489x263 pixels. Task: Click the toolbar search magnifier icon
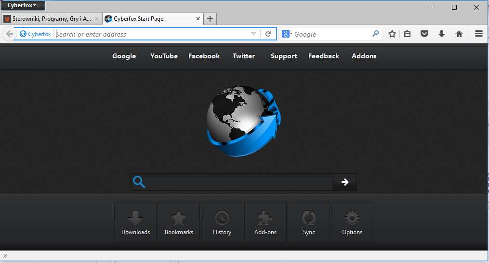tap(375, 33)
